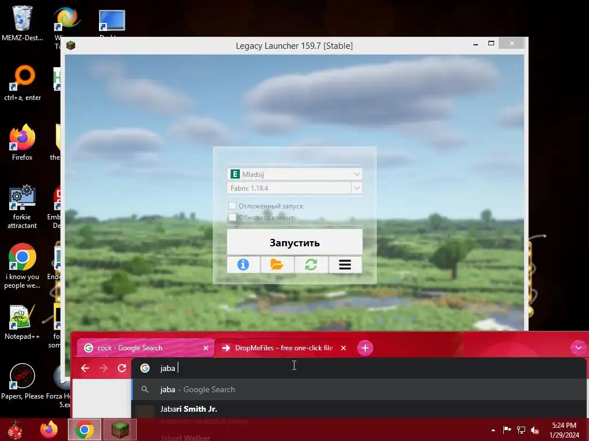Close the cock - Google Search tab
The image size is (589, 441).
[206, 348]
